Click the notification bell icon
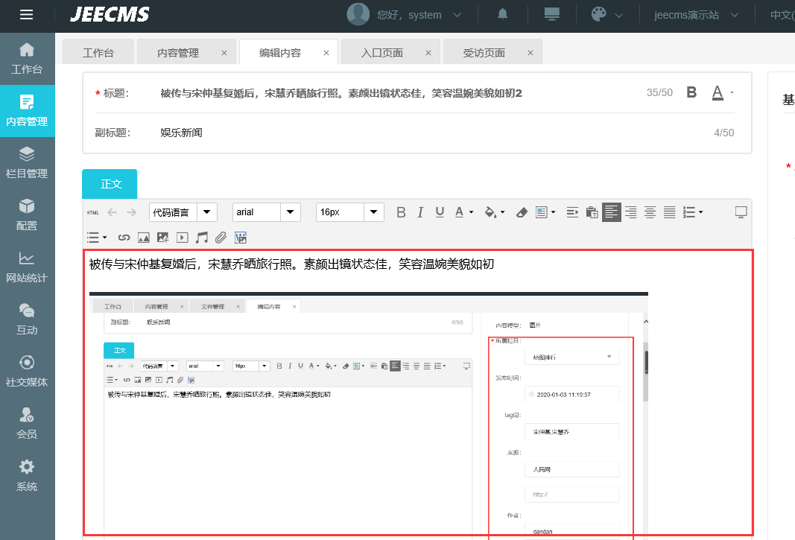The image size is (795, 540). [503, 14]
